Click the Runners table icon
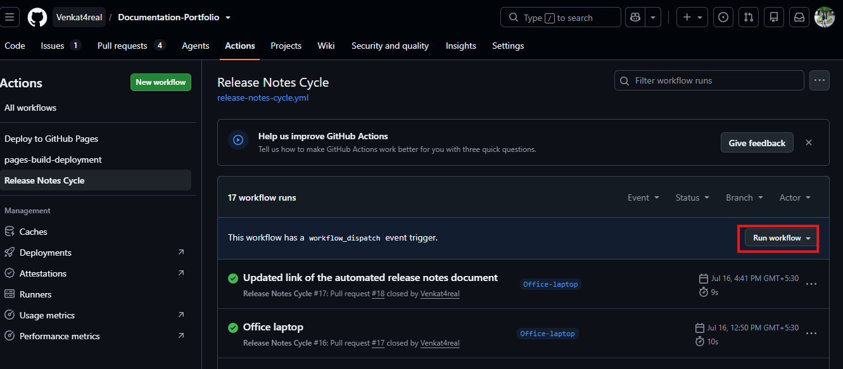Screen dimensions: 843x369 pyautogui.click(x=10, y=294)
